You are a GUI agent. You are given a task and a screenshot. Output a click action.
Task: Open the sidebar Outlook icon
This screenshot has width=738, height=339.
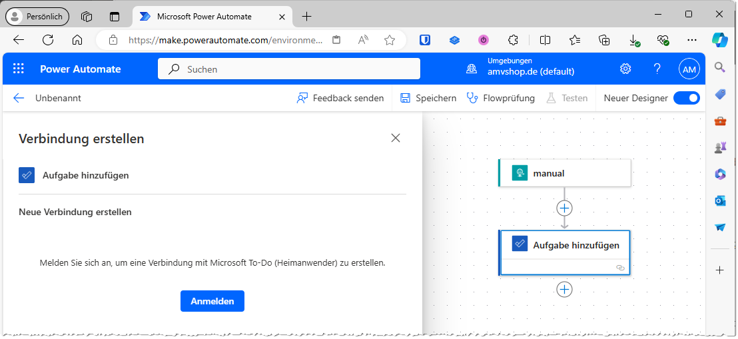click(720, 201)
